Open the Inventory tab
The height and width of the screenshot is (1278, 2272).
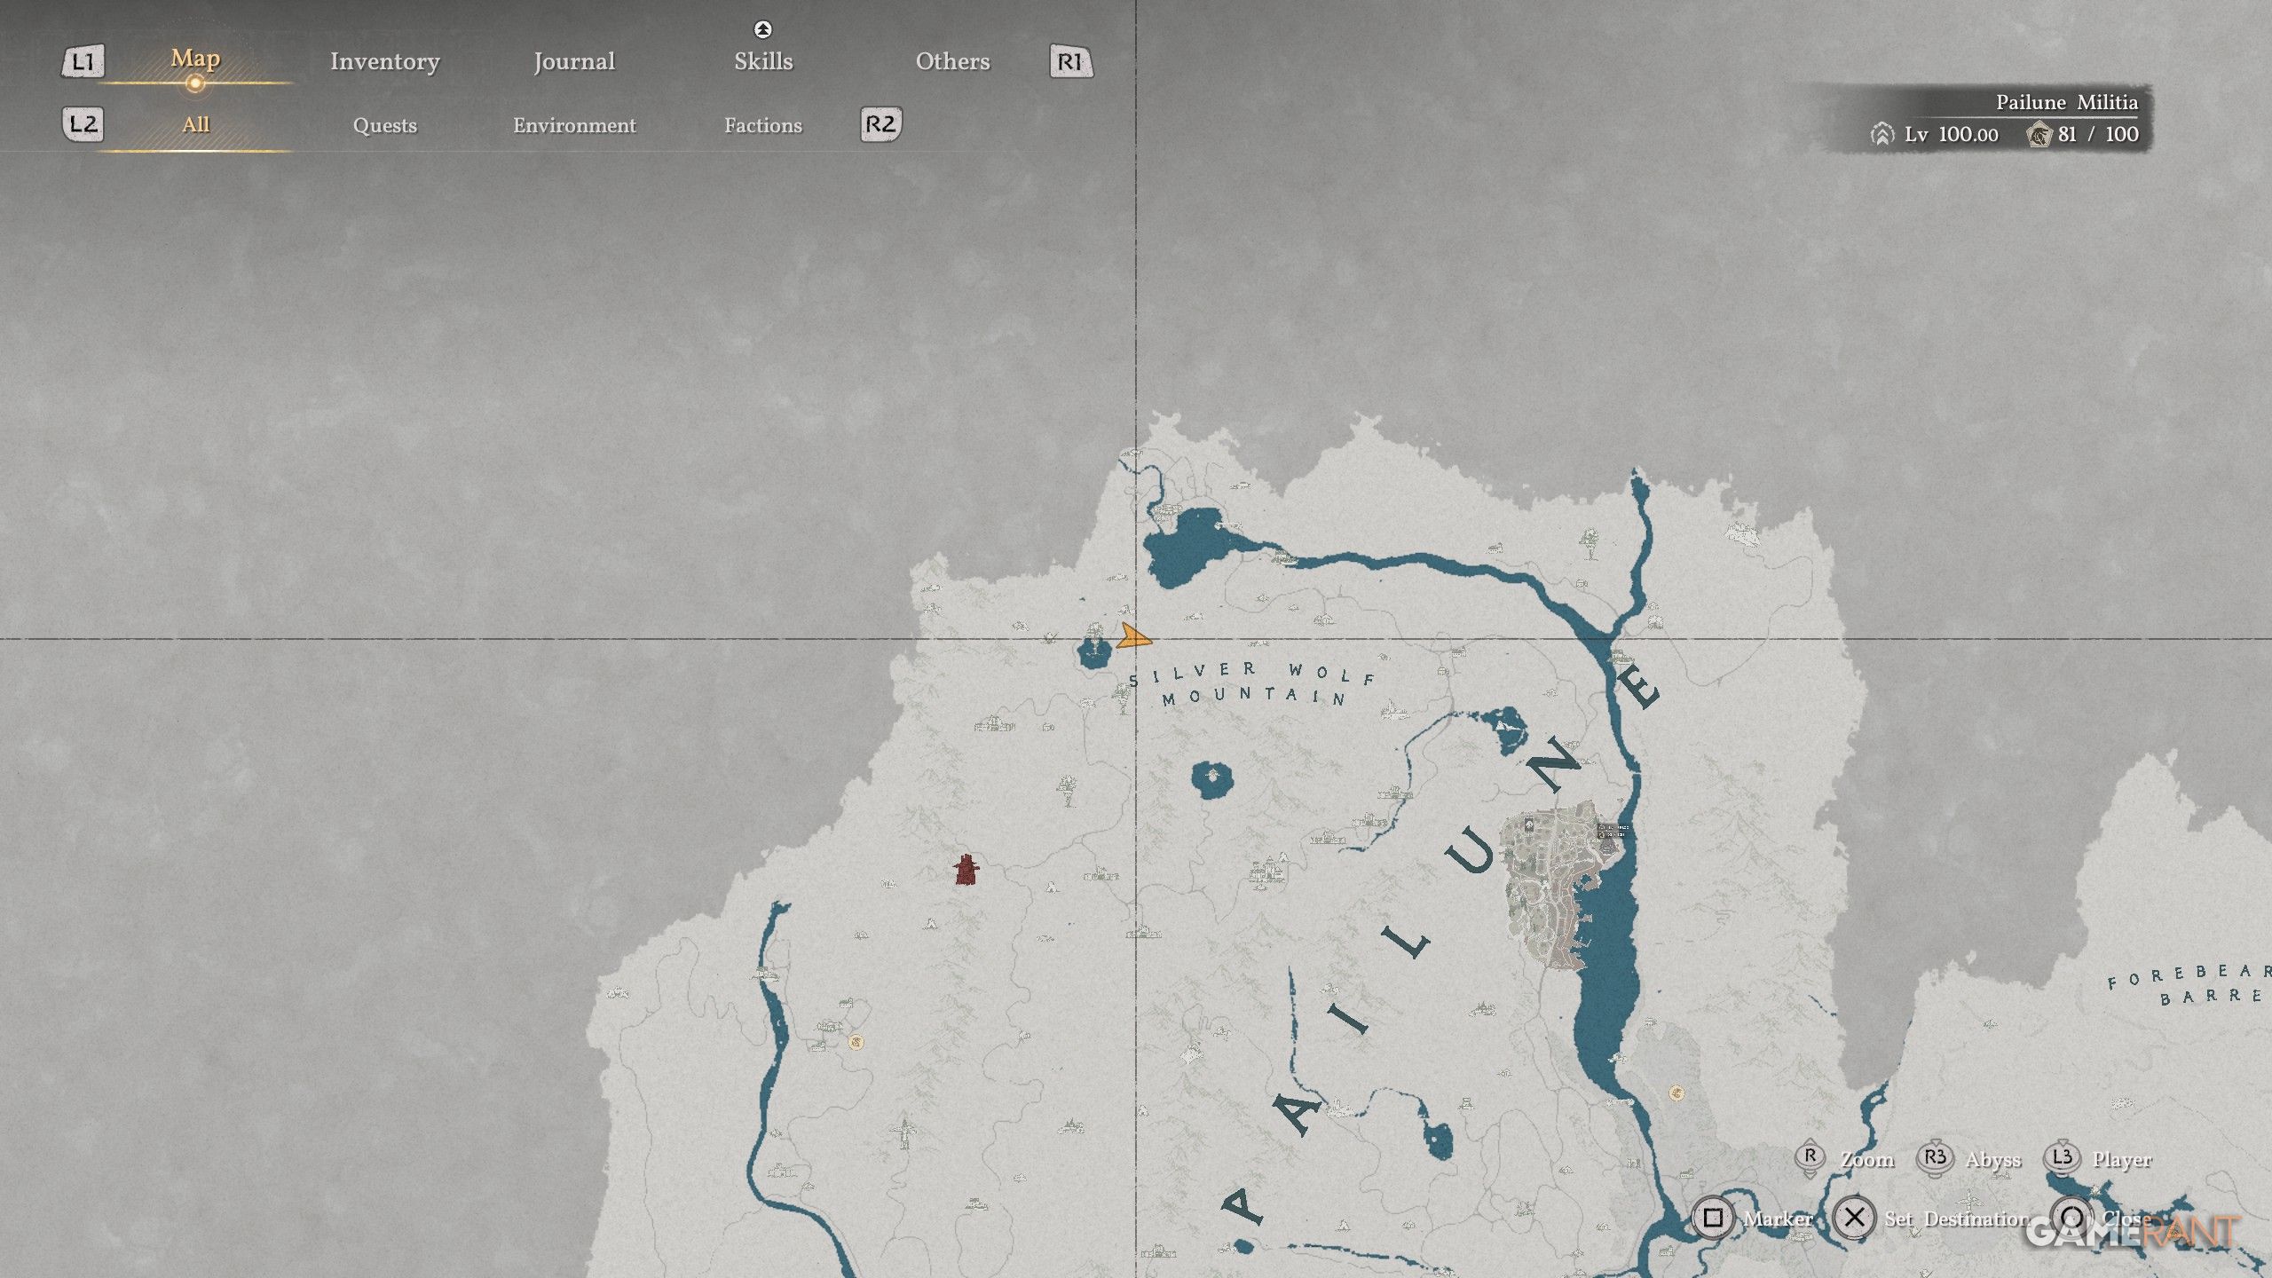coord(384,61)
